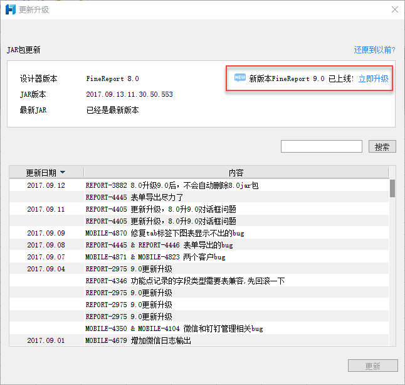
Task: Click JAR version 2017.09.13.11.30.50.553
Action: pyautogui.click(x=129, y=94)
